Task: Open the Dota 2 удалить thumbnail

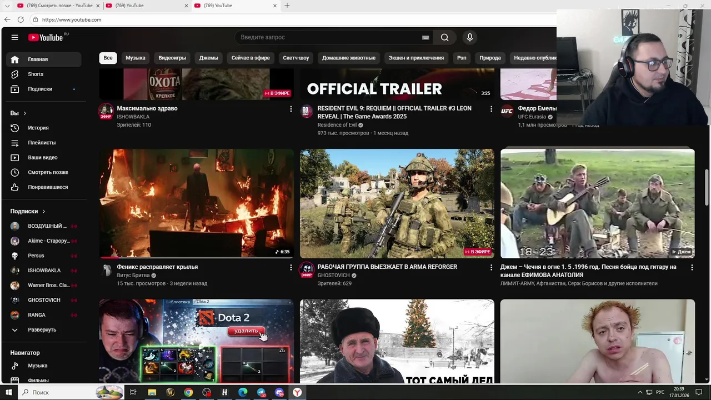Action: (197, 341)
